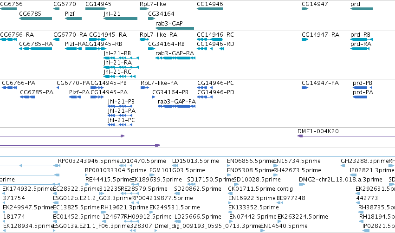The width and height of the screenshot is (395, 233).
Task: Select the RpL7-like gene label
Action: pos(153,4)
